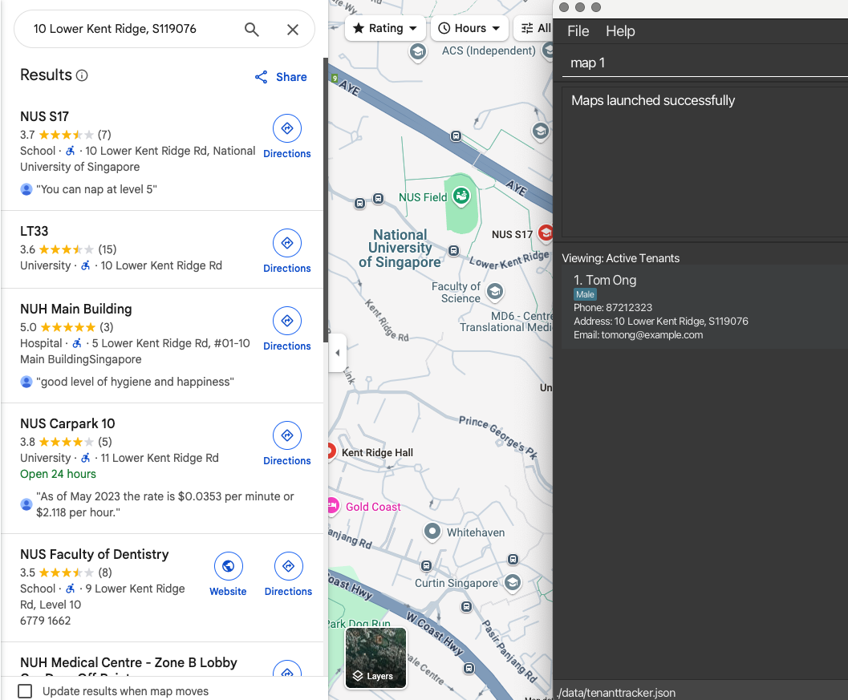Image resolution: width=848 pixels, height=700 pixels.
Task: Get directions to NUH Main Building
Action: (287, 330)
